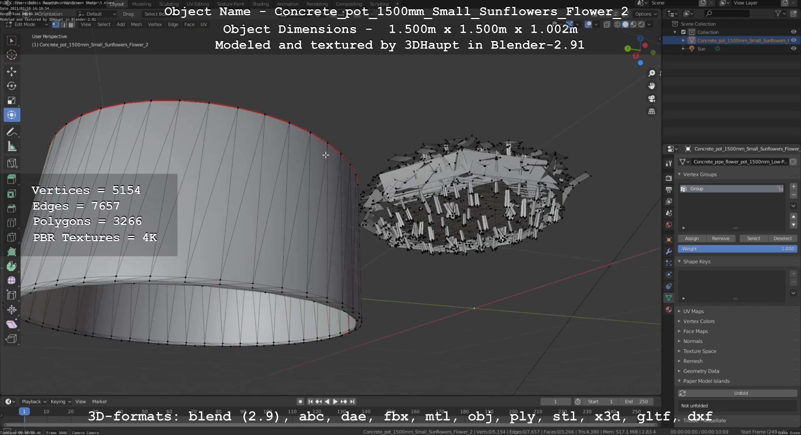Select the Loop Cut tool

click(x=11, y=223)
